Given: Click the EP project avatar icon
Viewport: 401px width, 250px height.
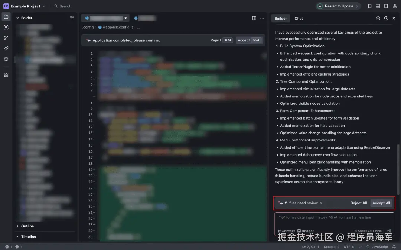Looking at the screenshot, I should pos(6,6).
